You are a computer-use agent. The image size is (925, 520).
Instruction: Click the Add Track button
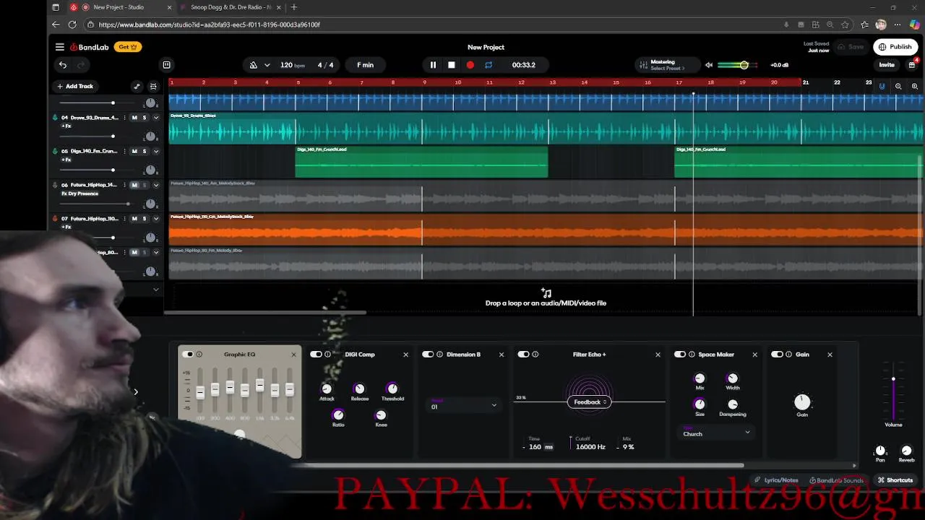pyautogui.click(x=75, y=86)
